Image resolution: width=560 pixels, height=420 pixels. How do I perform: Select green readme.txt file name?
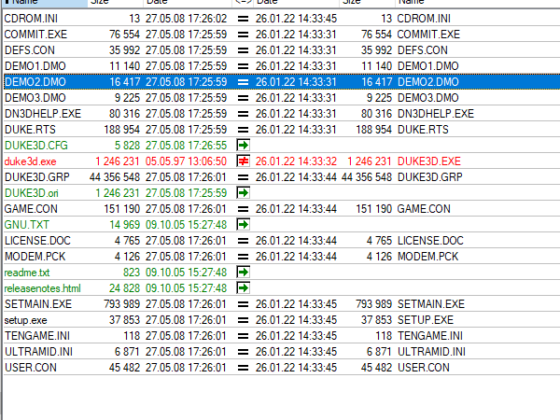coord(27,273)
